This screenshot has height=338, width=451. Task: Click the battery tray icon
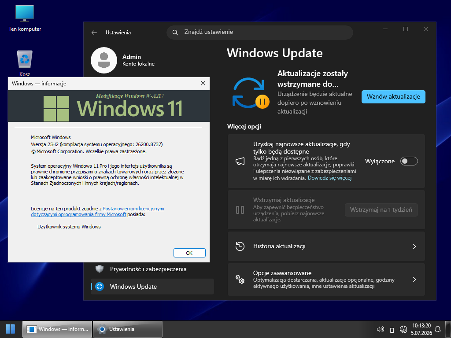(x=392, y=330)
